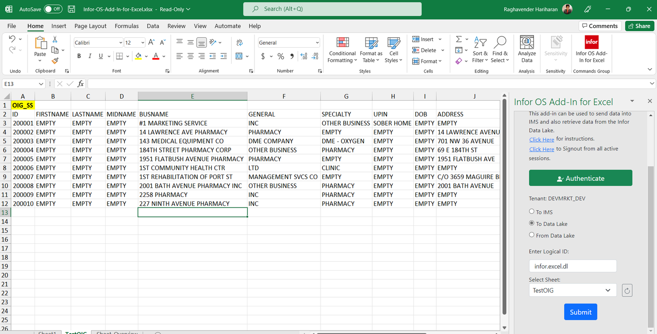Viewport: 657px width, 334px height.
Task: Open Conditional Formatting
Action: tap(343, 50)
